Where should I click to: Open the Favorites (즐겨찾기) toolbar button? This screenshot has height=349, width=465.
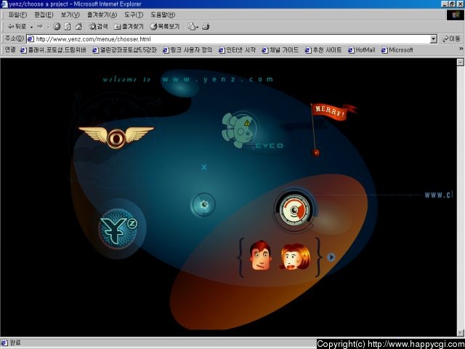(129, 27)
